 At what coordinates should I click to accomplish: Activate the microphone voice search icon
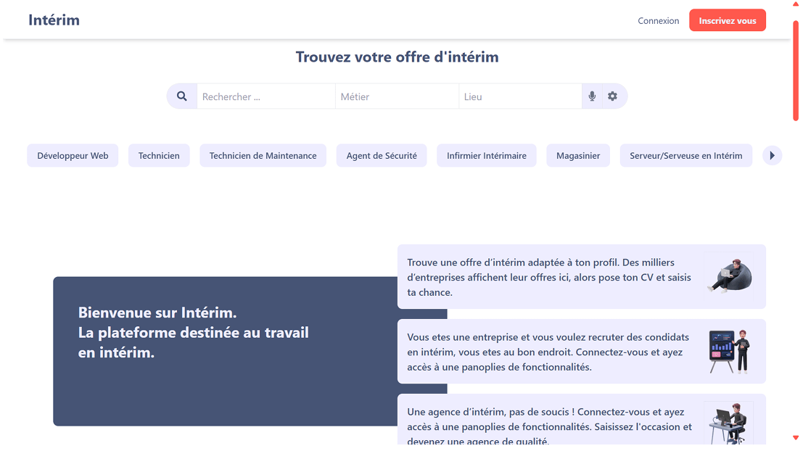tap(592, 96)
